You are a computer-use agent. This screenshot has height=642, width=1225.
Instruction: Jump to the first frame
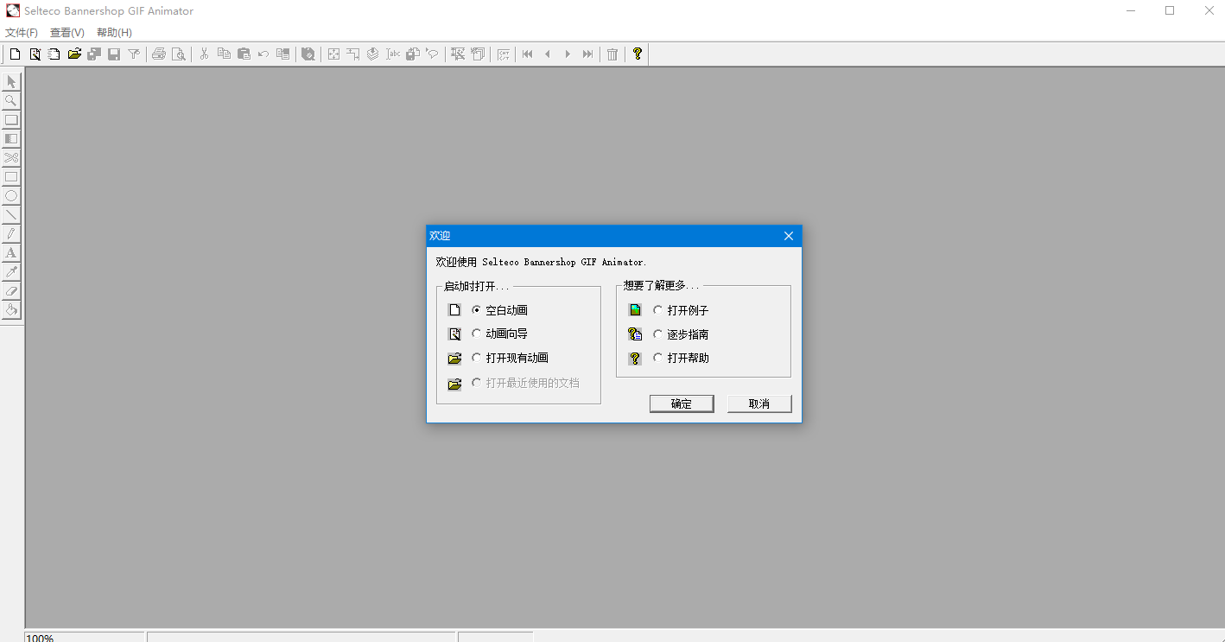528,54
